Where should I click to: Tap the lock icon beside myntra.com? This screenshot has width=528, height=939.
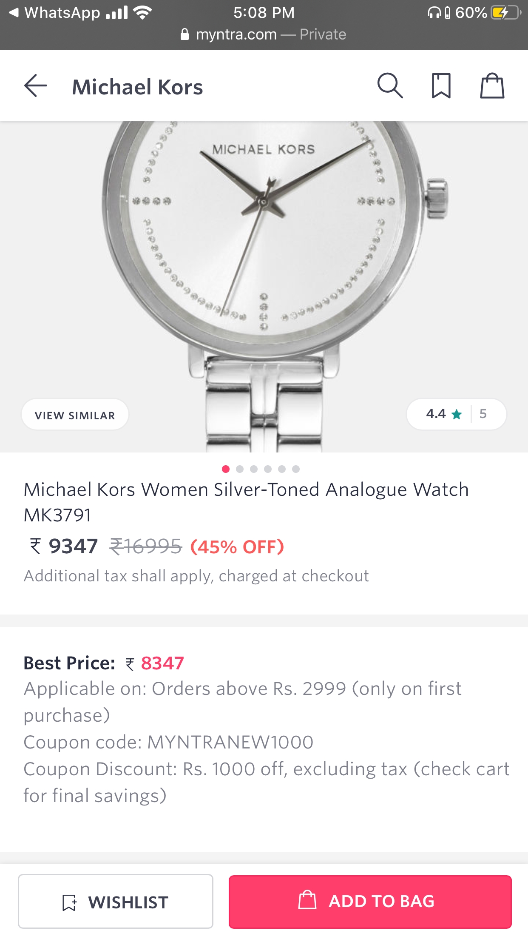coord(185,34)
